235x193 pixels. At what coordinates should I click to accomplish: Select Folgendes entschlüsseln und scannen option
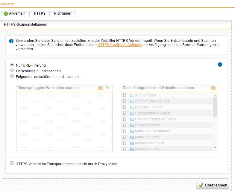click(12, 76)
